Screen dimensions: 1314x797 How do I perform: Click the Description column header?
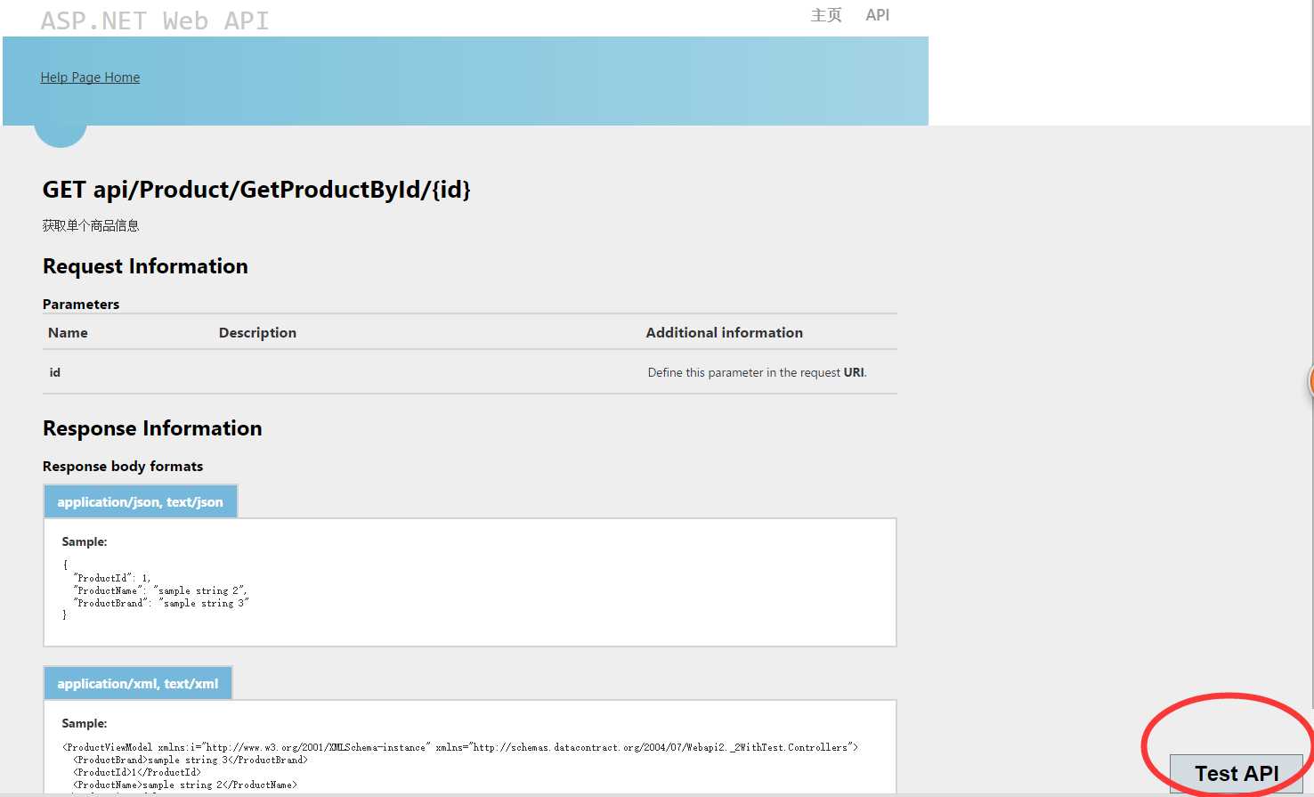tap(257, 332)
